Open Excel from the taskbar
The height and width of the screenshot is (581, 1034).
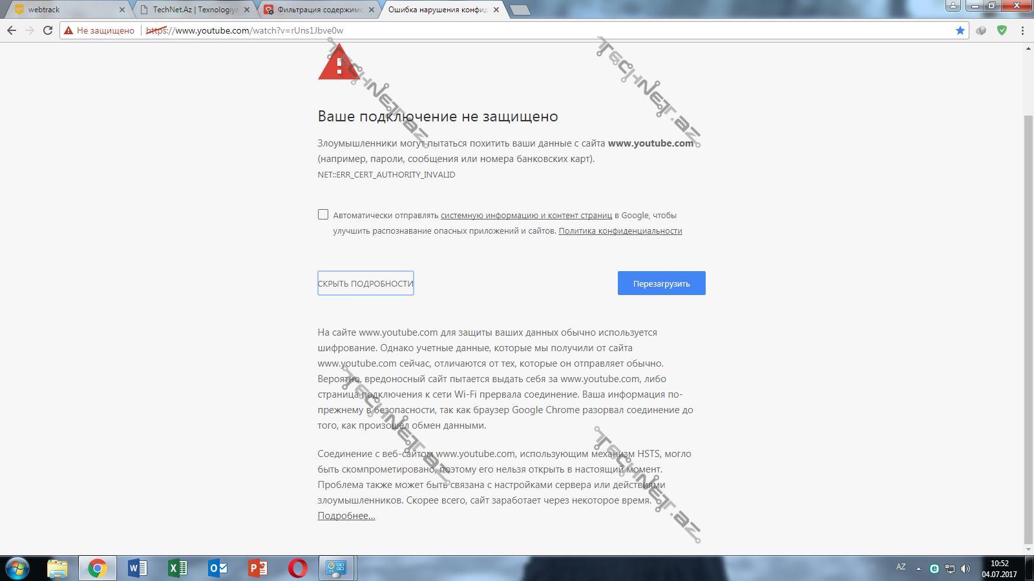tap(177, 568)
